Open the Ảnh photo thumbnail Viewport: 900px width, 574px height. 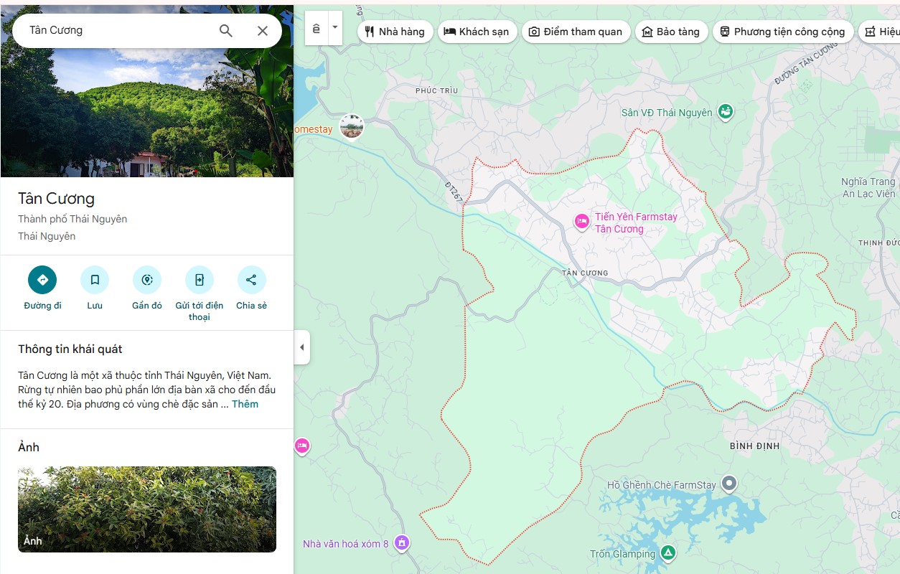(147, 509)
